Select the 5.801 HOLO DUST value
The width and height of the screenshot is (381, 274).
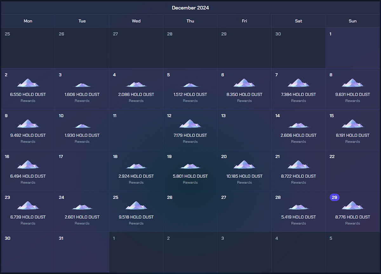(x=190, y=176)
